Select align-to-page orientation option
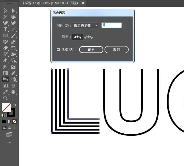 click(x=77, y=37)
